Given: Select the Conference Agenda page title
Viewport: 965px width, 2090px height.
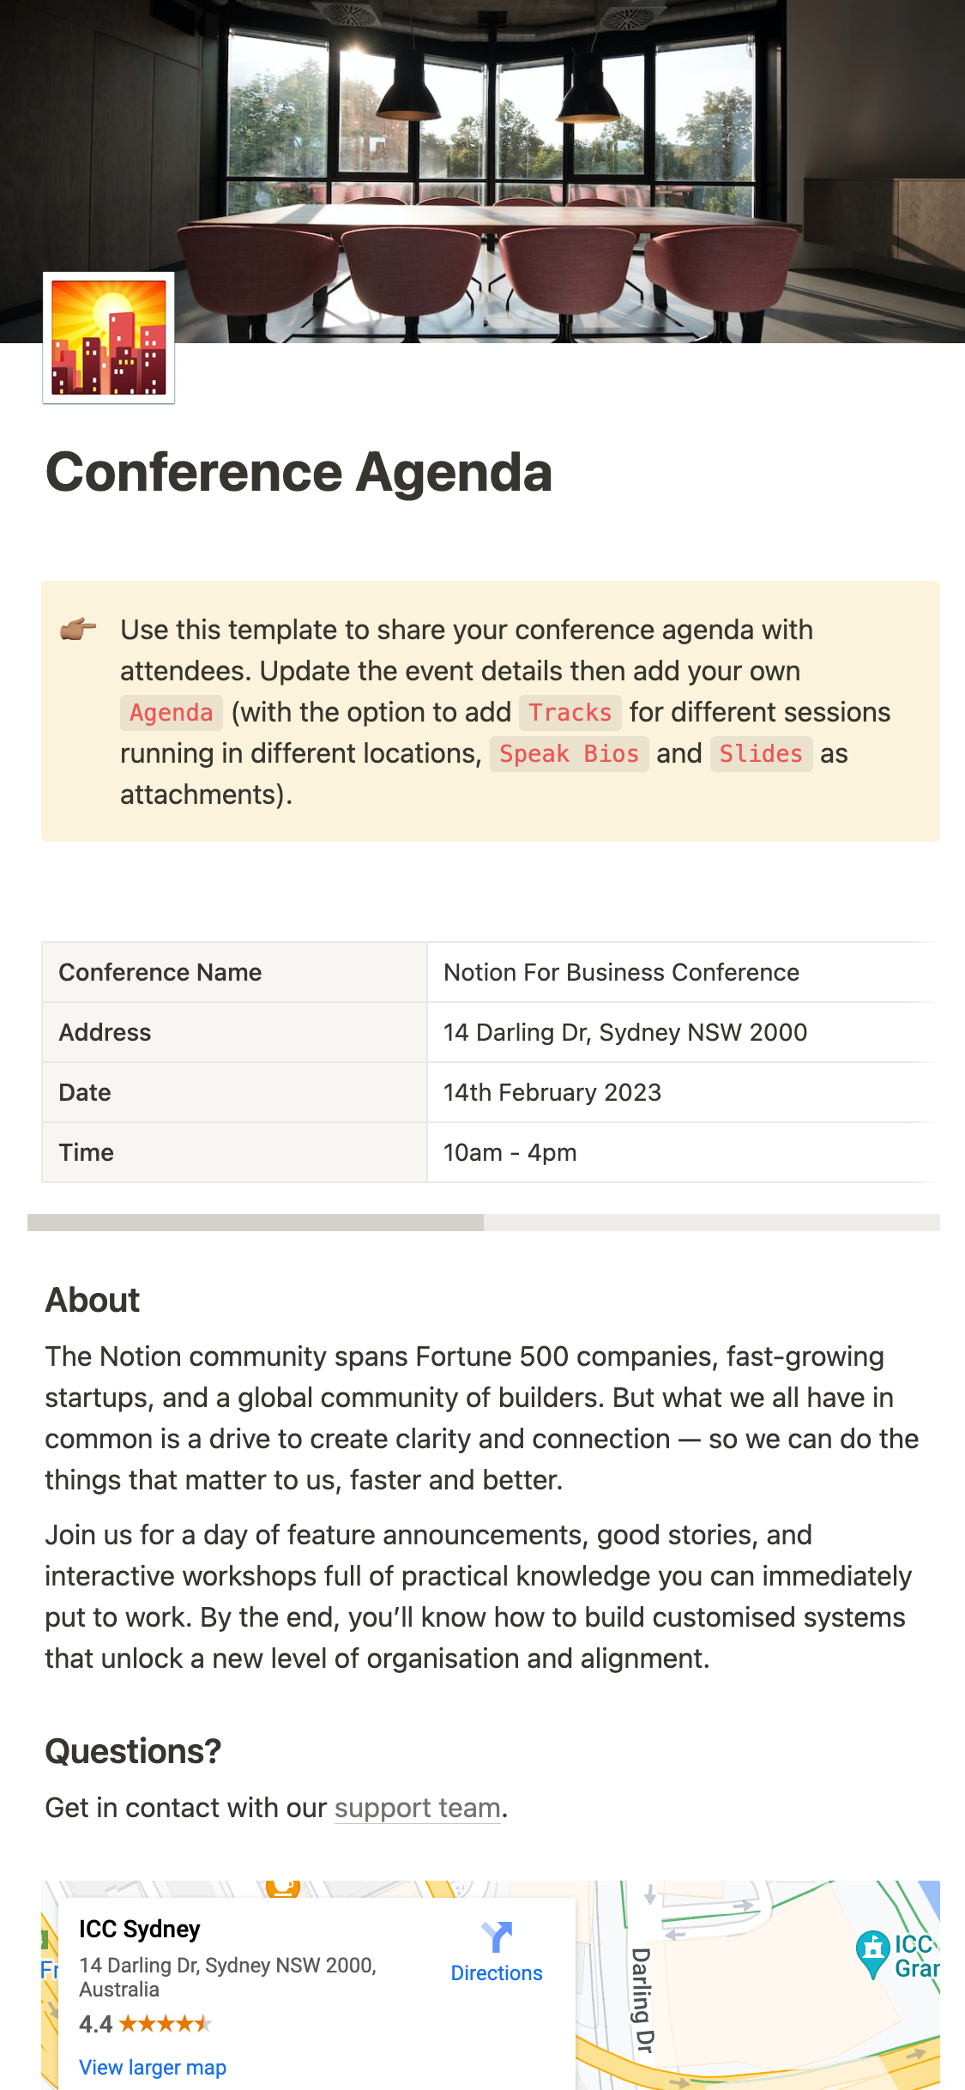Looking at the screenshot, I should (299, 473).
